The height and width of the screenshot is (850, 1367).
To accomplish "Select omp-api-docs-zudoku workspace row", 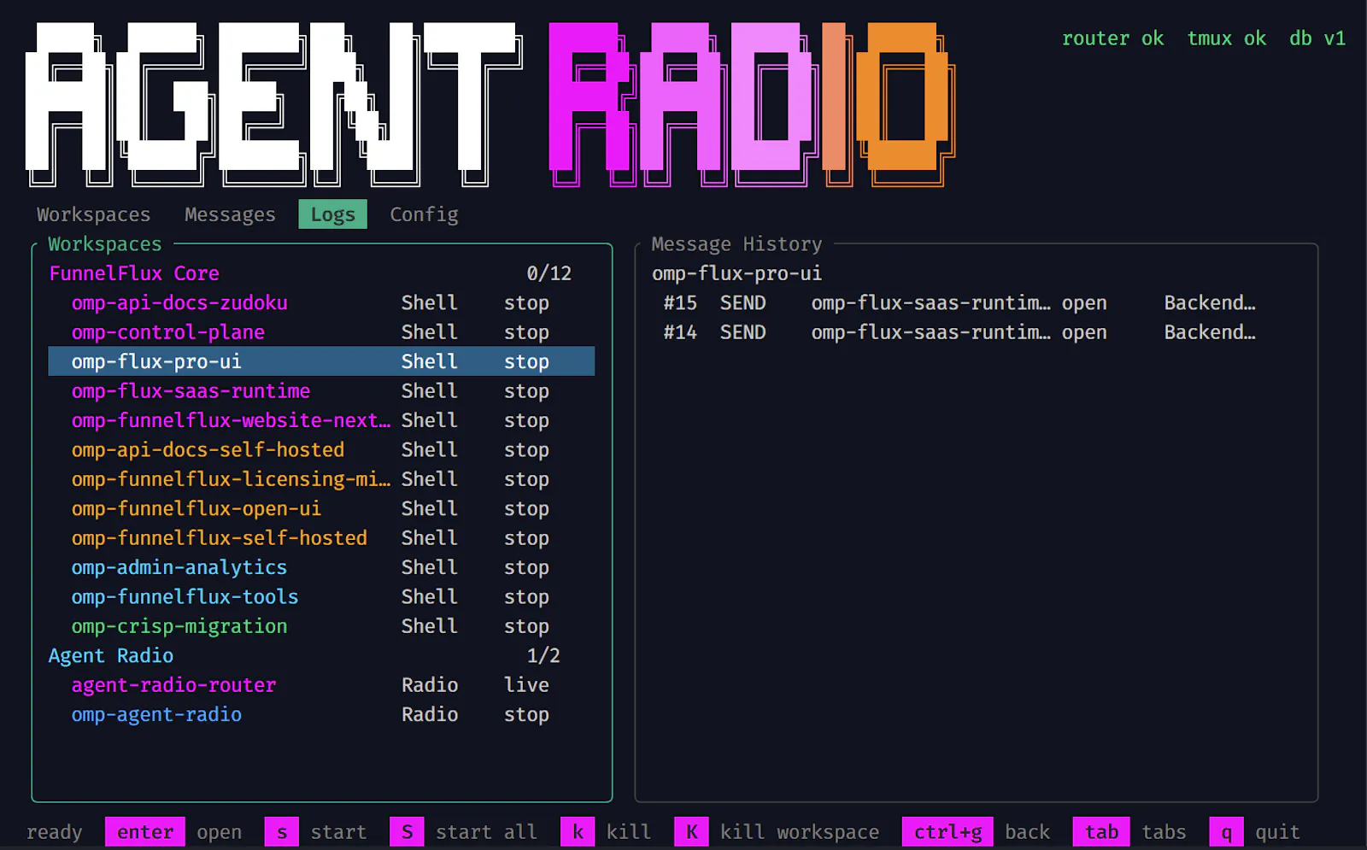I will click(x=321, y=303).
